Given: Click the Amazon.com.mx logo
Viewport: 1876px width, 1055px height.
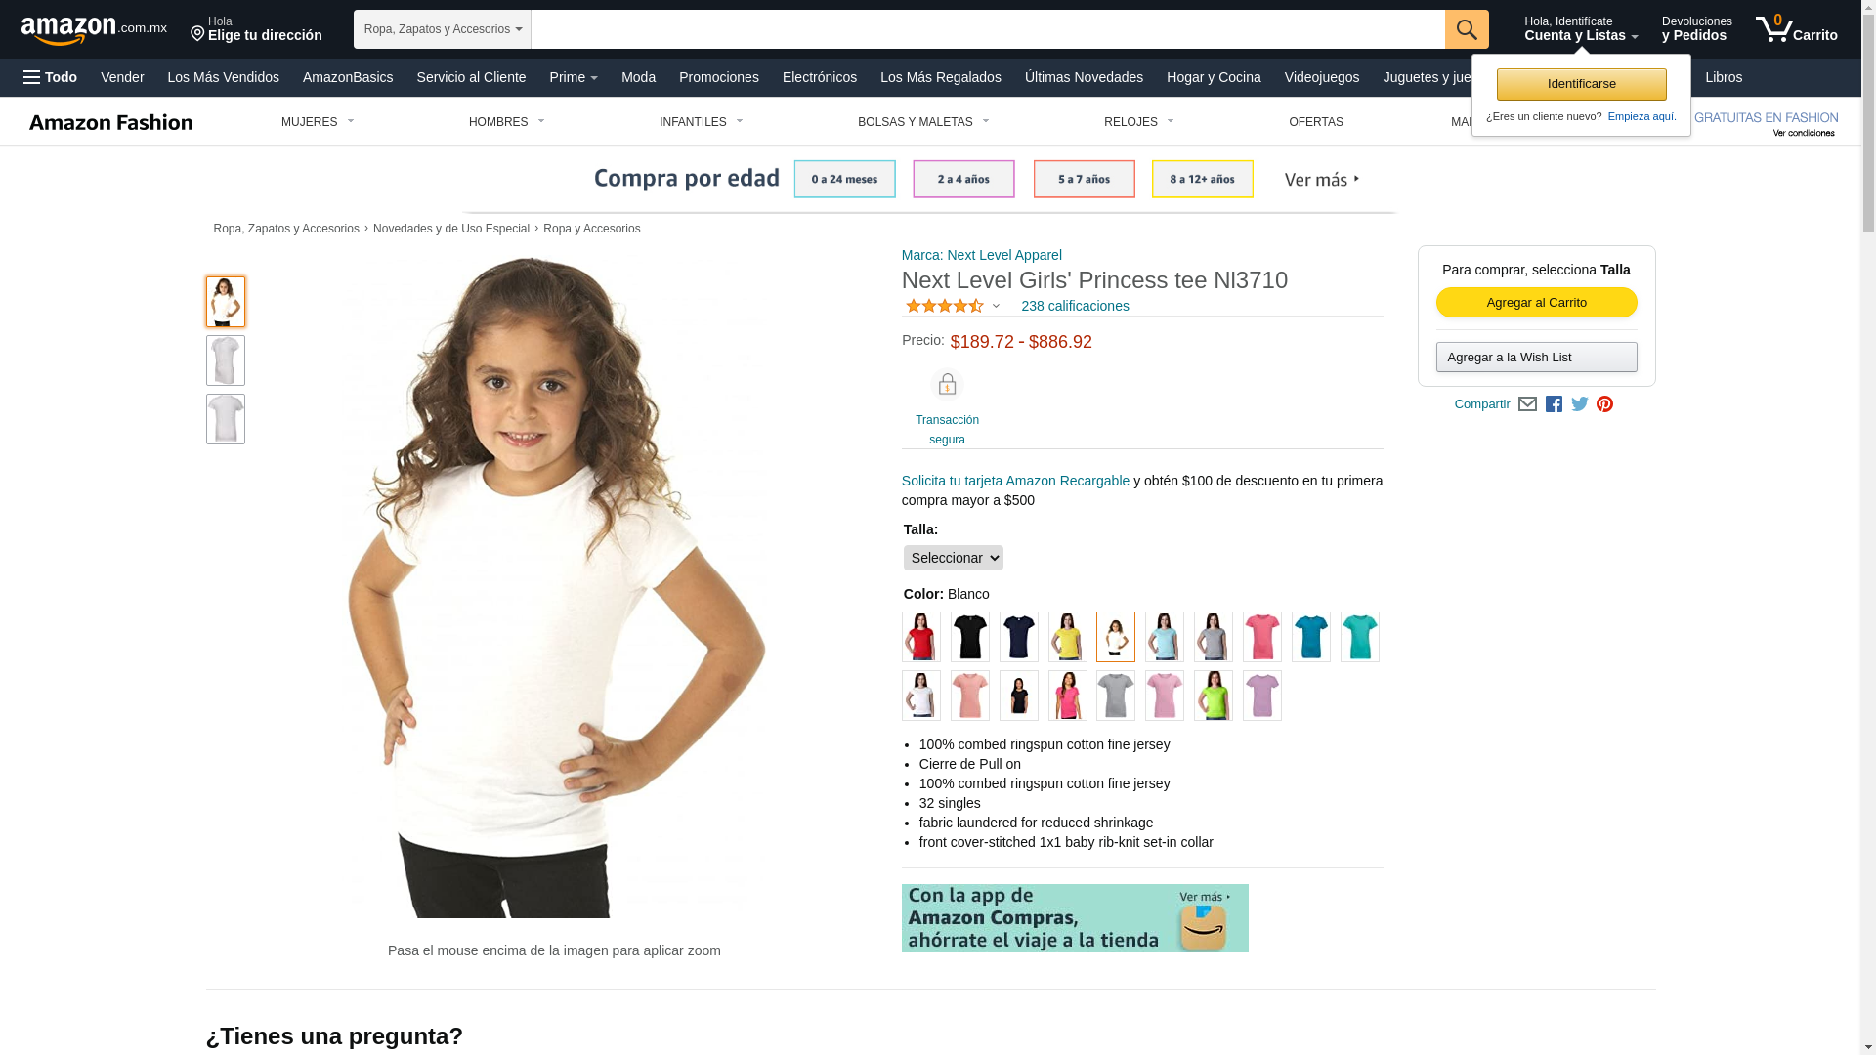Looking at the screenshot, I should point(94,30).
